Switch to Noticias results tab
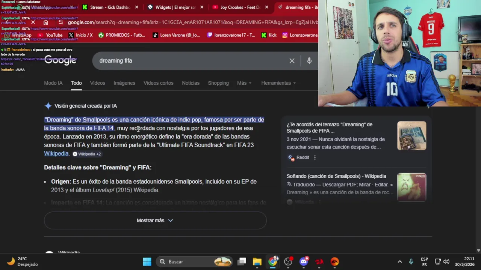481x270 pixels. (191, 83)
